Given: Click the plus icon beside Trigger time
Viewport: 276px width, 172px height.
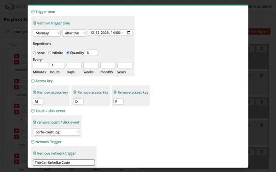Looking at the screenshot, I should pos(33,12).
